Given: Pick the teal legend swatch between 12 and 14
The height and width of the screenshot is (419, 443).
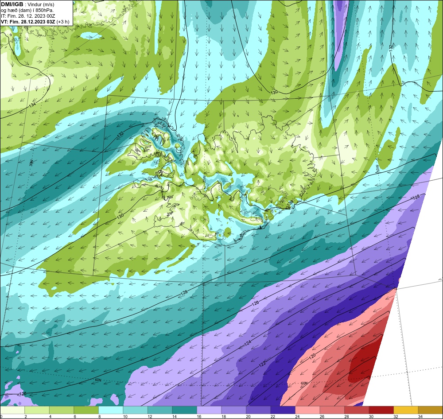Looking at the screenshot, I should coord(160,410).
